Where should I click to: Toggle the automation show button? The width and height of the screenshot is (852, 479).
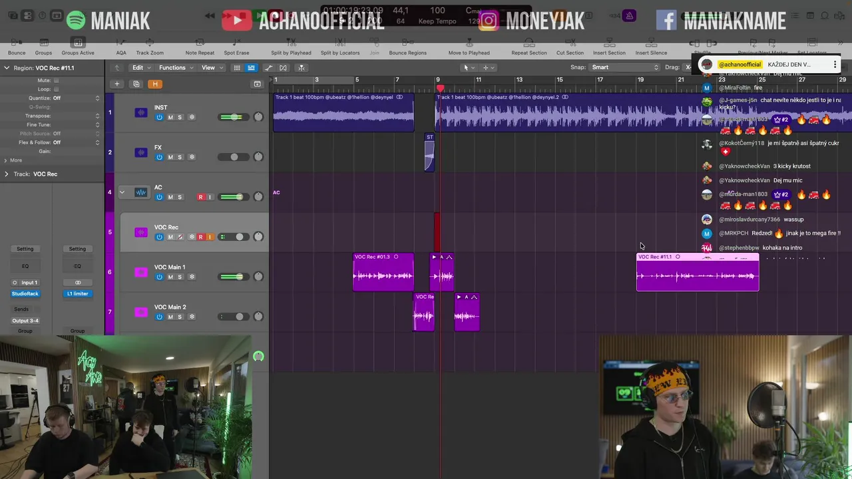point(269,67)
